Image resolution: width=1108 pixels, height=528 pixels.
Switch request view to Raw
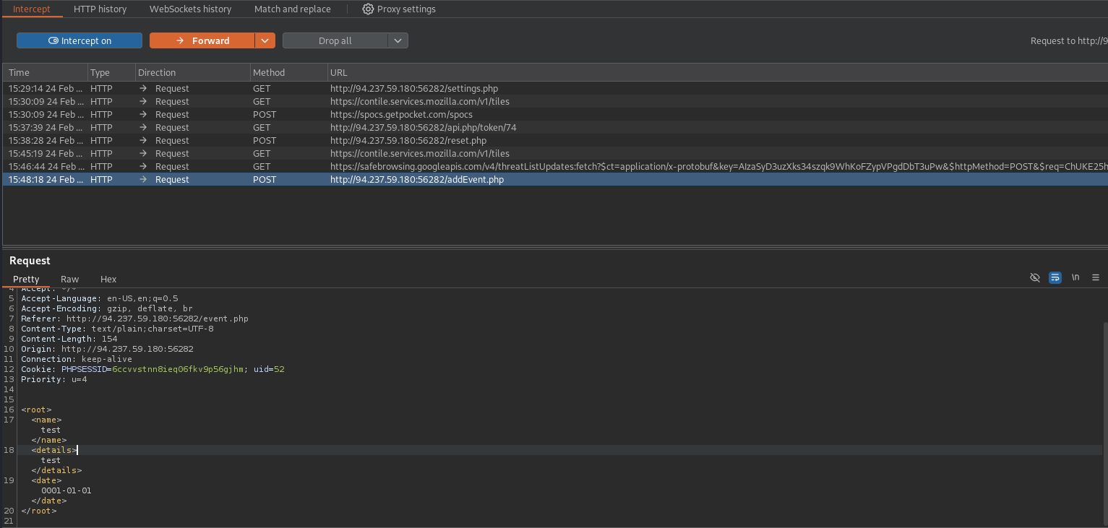click(x=69, y=280)
